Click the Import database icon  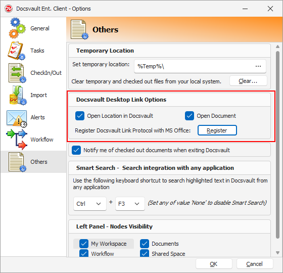tap(18, 95)
